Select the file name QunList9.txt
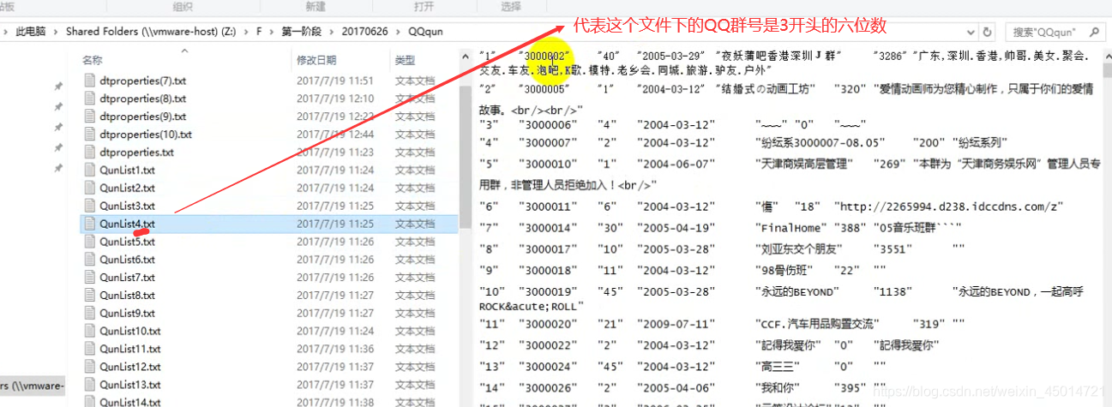 pos(127,314)
